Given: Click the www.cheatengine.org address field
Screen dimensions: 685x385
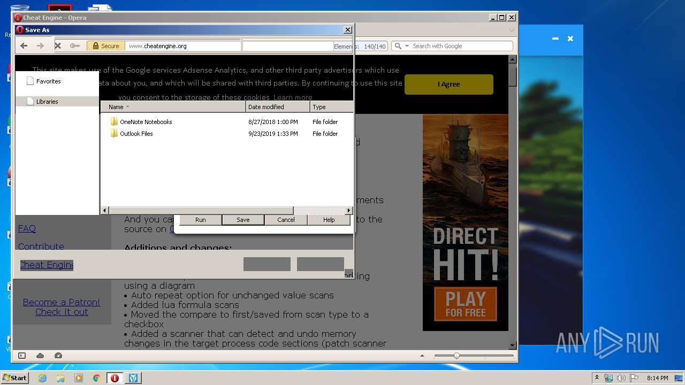Looking at the screenshot, I should coord(183,46).
